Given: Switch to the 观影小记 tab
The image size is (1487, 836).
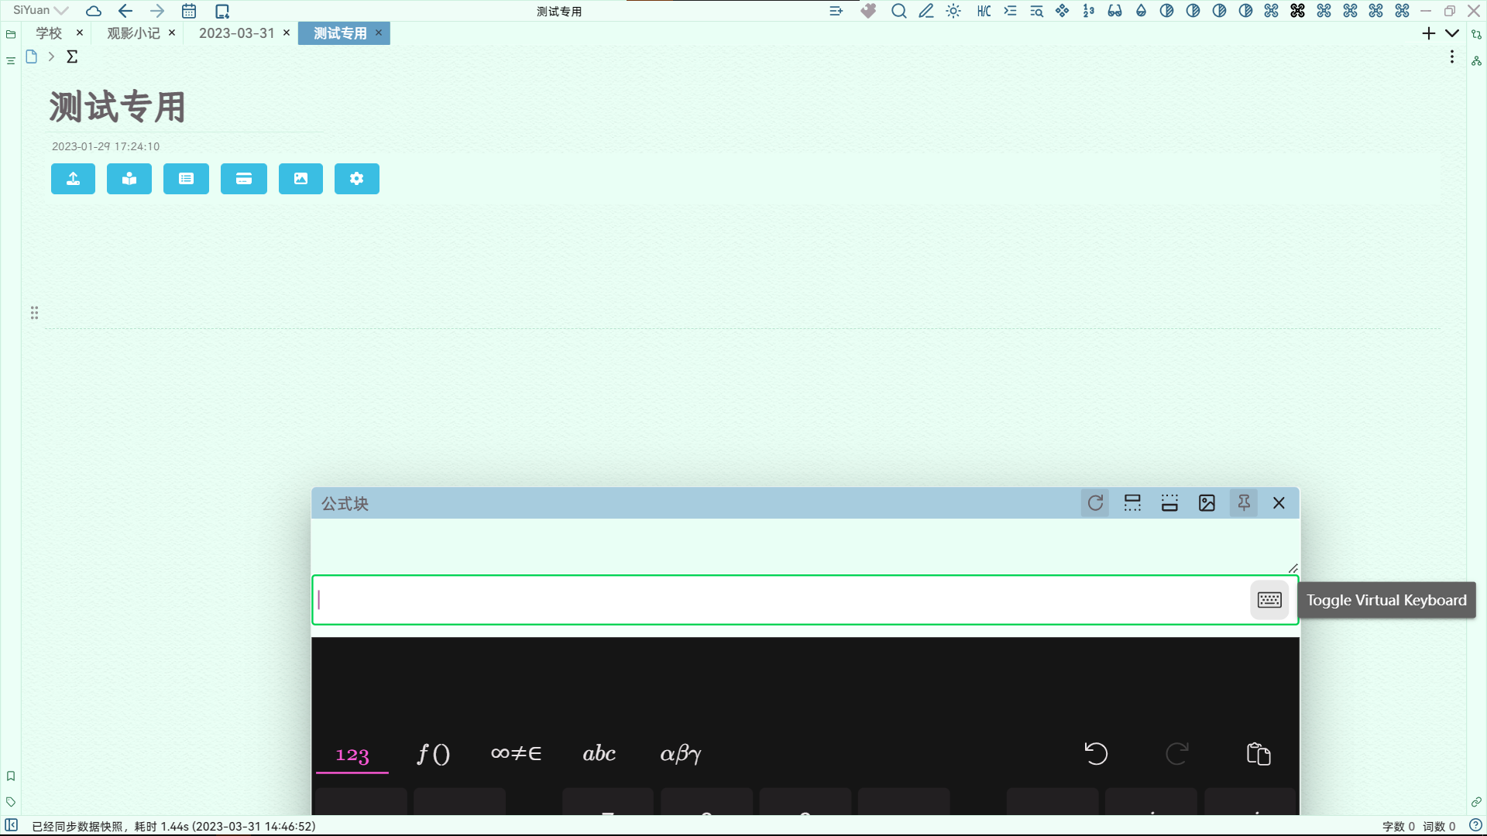Looking at the screenshot, I should (x=133, y=33).
